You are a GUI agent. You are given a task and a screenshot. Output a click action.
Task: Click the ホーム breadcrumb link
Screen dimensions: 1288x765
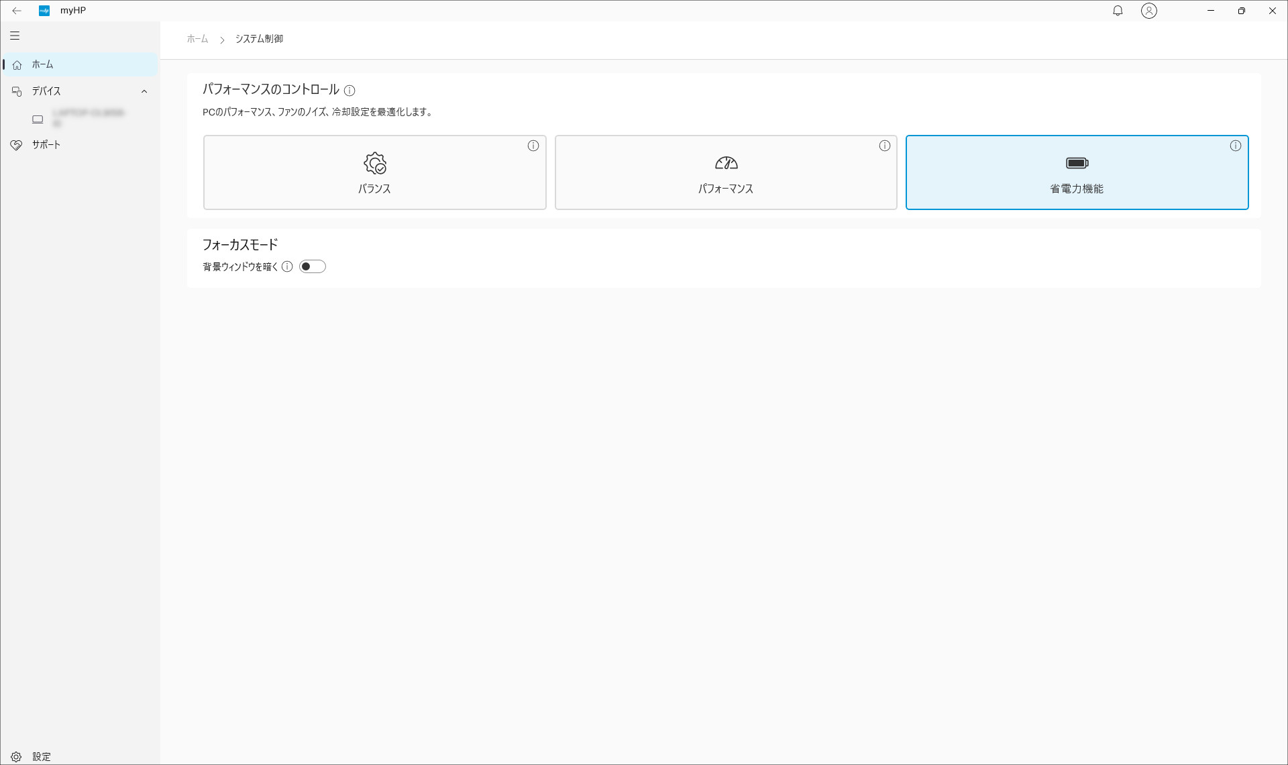[x=197, y=39]
